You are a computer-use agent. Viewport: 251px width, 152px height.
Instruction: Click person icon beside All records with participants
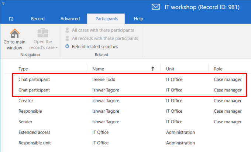tap(67, 38)
